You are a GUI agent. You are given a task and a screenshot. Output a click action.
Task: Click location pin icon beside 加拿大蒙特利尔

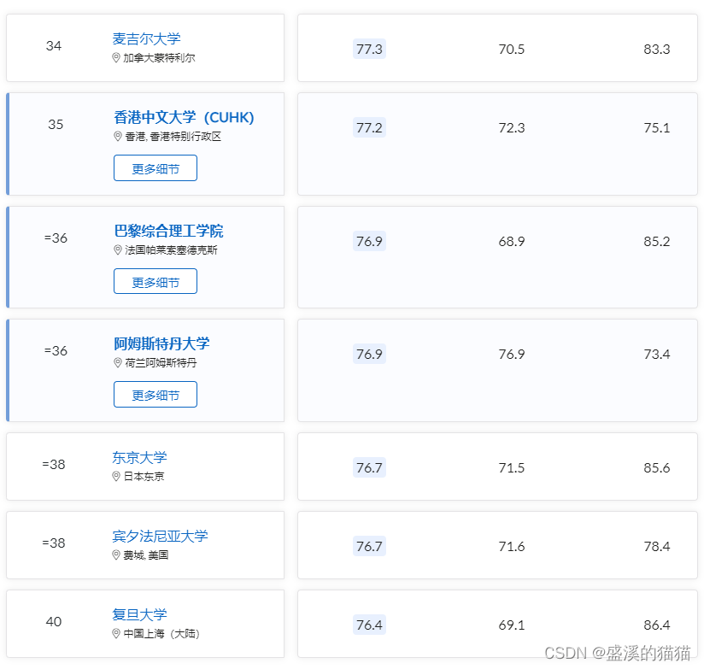(x=116, y=58)
